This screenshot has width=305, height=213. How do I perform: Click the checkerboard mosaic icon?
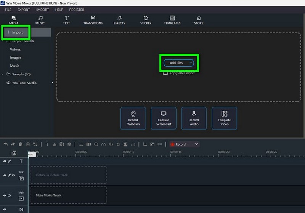coord(152,144)
